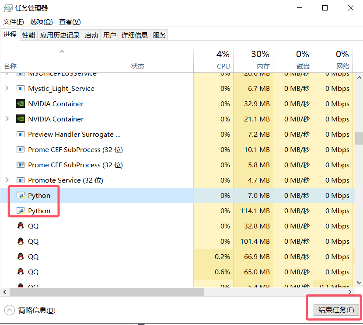363x325 pixels.
Task: Click the Python 7.0 MB process icon
Action: pos(21,196)
